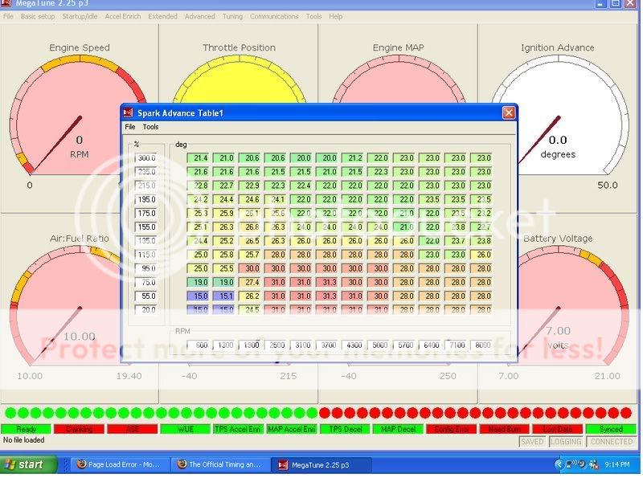
Task: Open the Tuning menu
Action: [x=233, y=15]
